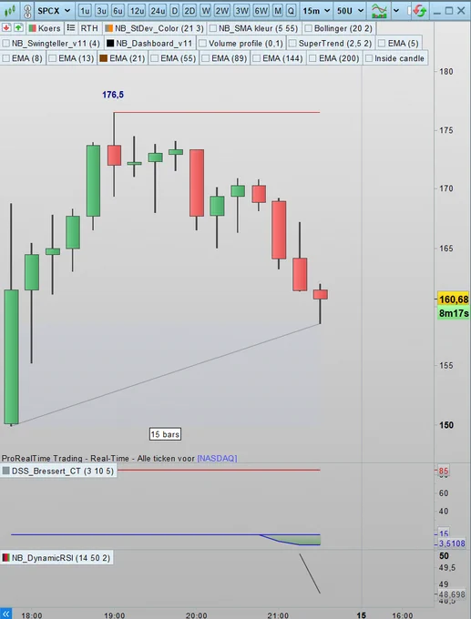Enable the EMA (55) checkbox

click(x=155, y=58)
